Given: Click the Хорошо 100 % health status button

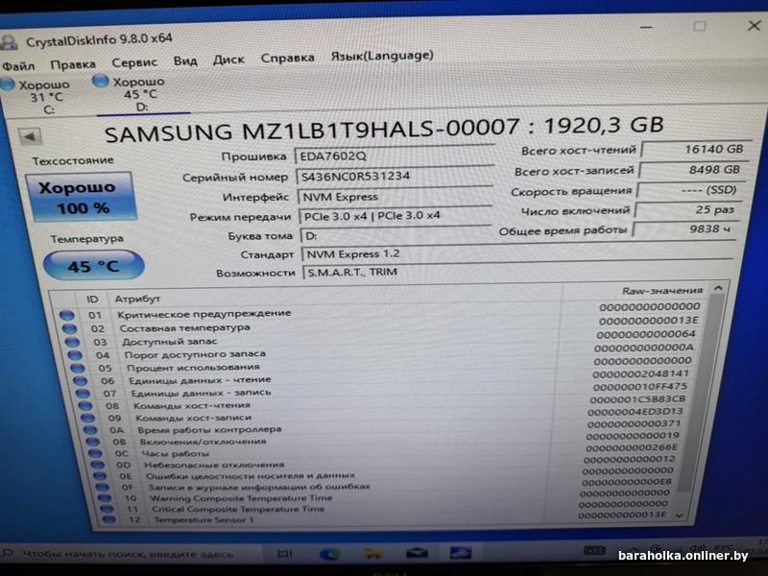Looking at the screenshot, I should (x=80, y=198).
